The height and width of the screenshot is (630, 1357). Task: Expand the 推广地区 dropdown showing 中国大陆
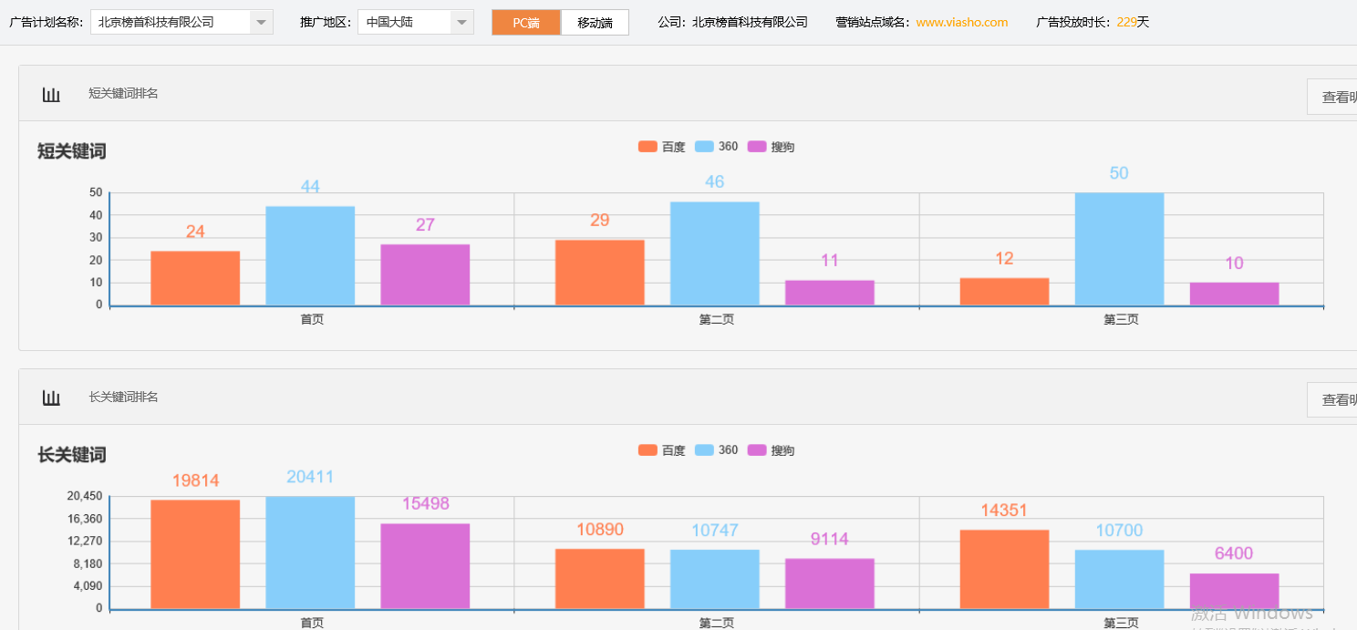pyautogui.click(x=462, y=22)
